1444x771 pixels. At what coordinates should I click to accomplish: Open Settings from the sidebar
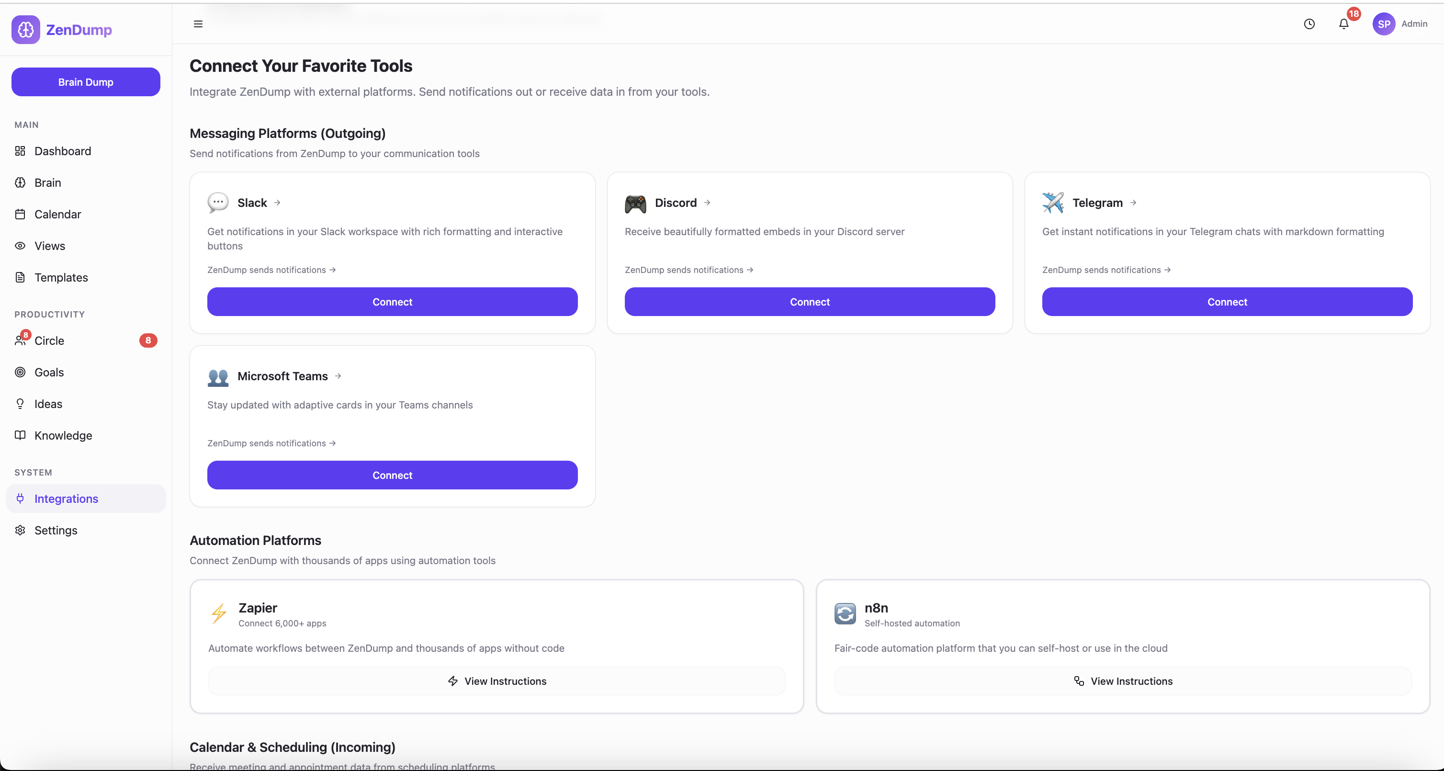coord(86,530)
